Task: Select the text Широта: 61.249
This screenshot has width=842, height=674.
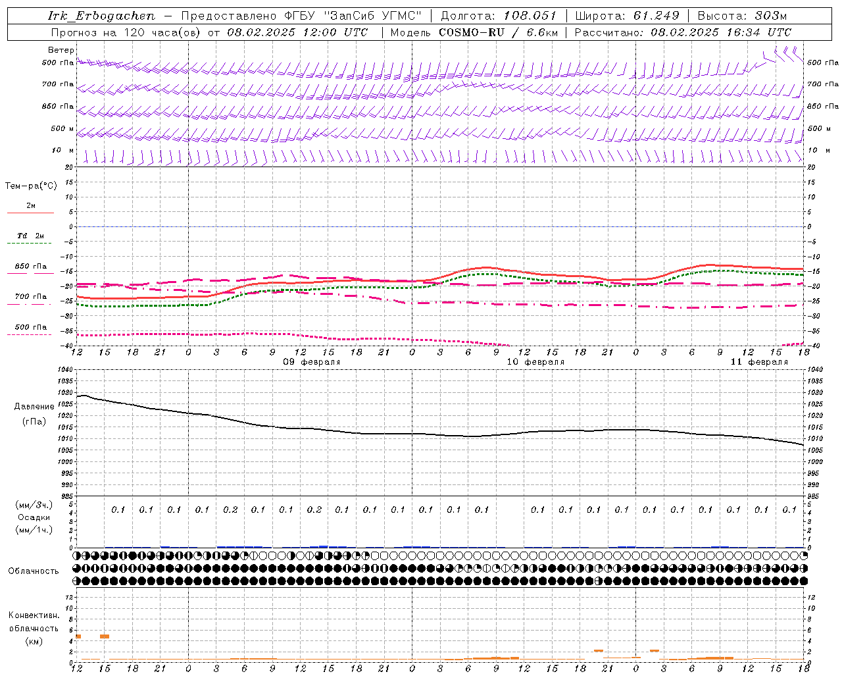Action: tap(627, 16)
